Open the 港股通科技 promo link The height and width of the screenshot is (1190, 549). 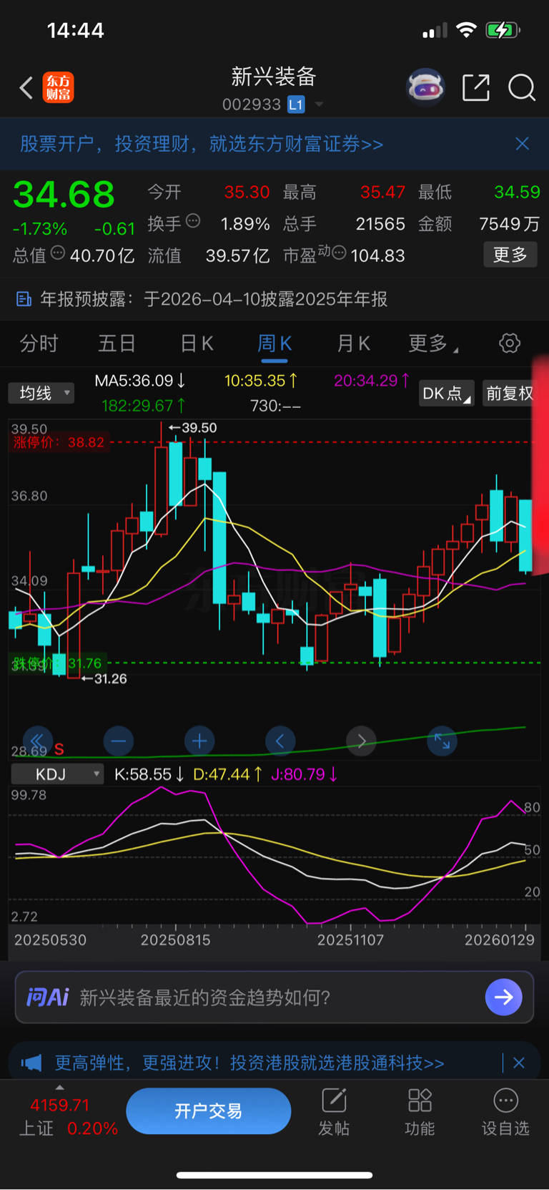pyautogui.click(x=249, y=1063)
